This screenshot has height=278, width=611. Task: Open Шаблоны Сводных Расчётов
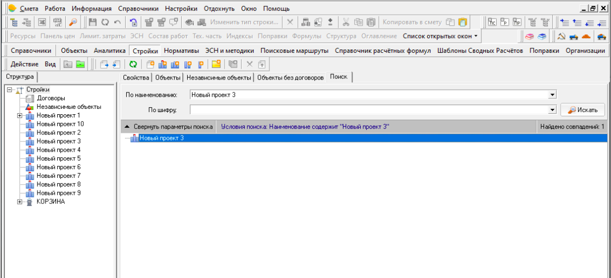tap(480, 51)
